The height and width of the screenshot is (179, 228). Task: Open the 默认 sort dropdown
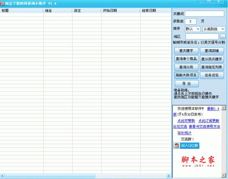193,29
